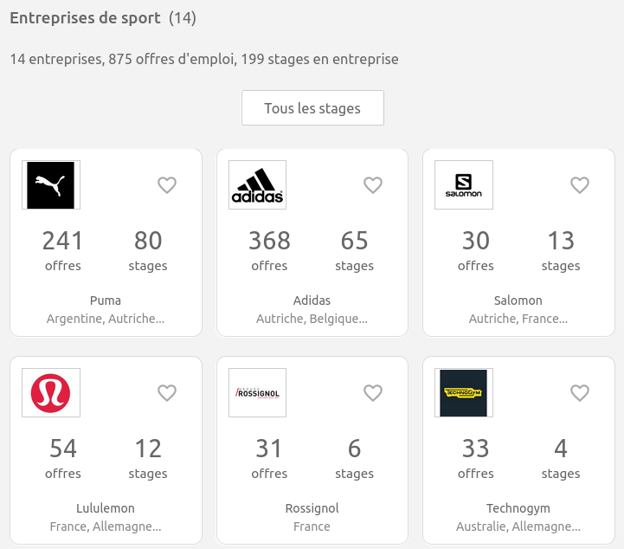Open the Technogym yellow logo
Screen dimensions: 624x549
tap(464, 392)
